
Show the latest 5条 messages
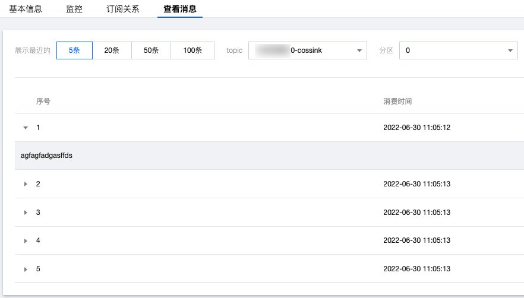tap(74, 50)
